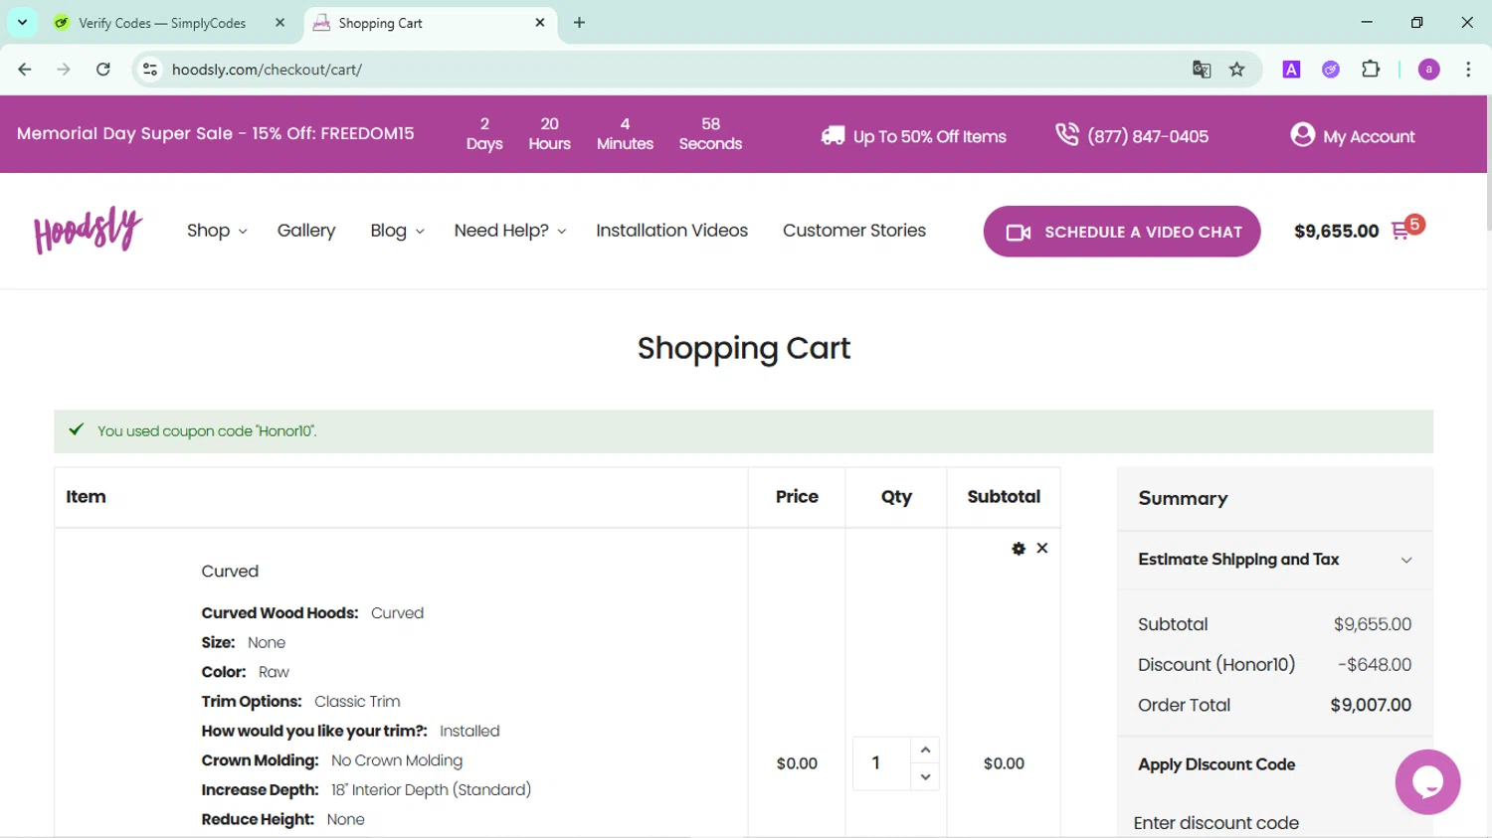This screenshot has width=1492, height=838.
Task: Open Customer Stories page
Action: coord(854,231)
